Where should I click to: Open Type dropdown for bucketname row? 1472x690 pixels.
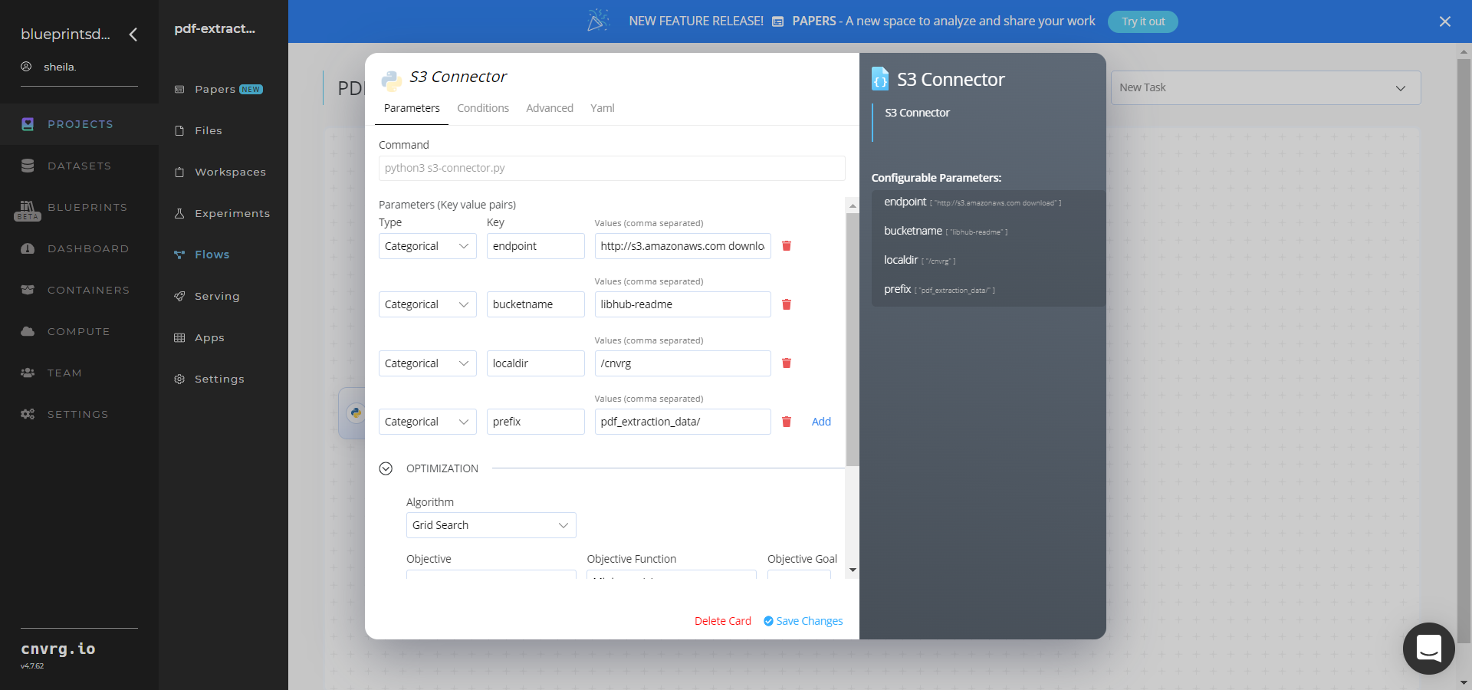point(428,304)
